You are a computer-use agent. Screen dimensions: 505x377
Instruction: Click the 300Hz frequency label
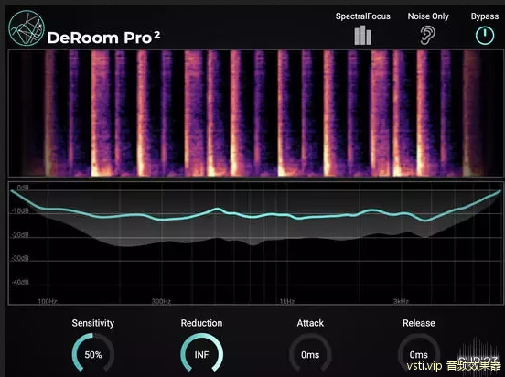pos(161,301)
